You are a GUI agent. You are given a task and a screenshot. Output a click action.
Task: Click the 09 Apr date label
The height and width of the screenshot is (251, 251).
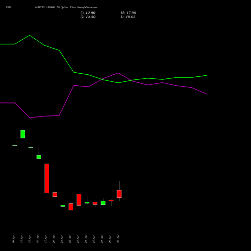coord(14,239)
